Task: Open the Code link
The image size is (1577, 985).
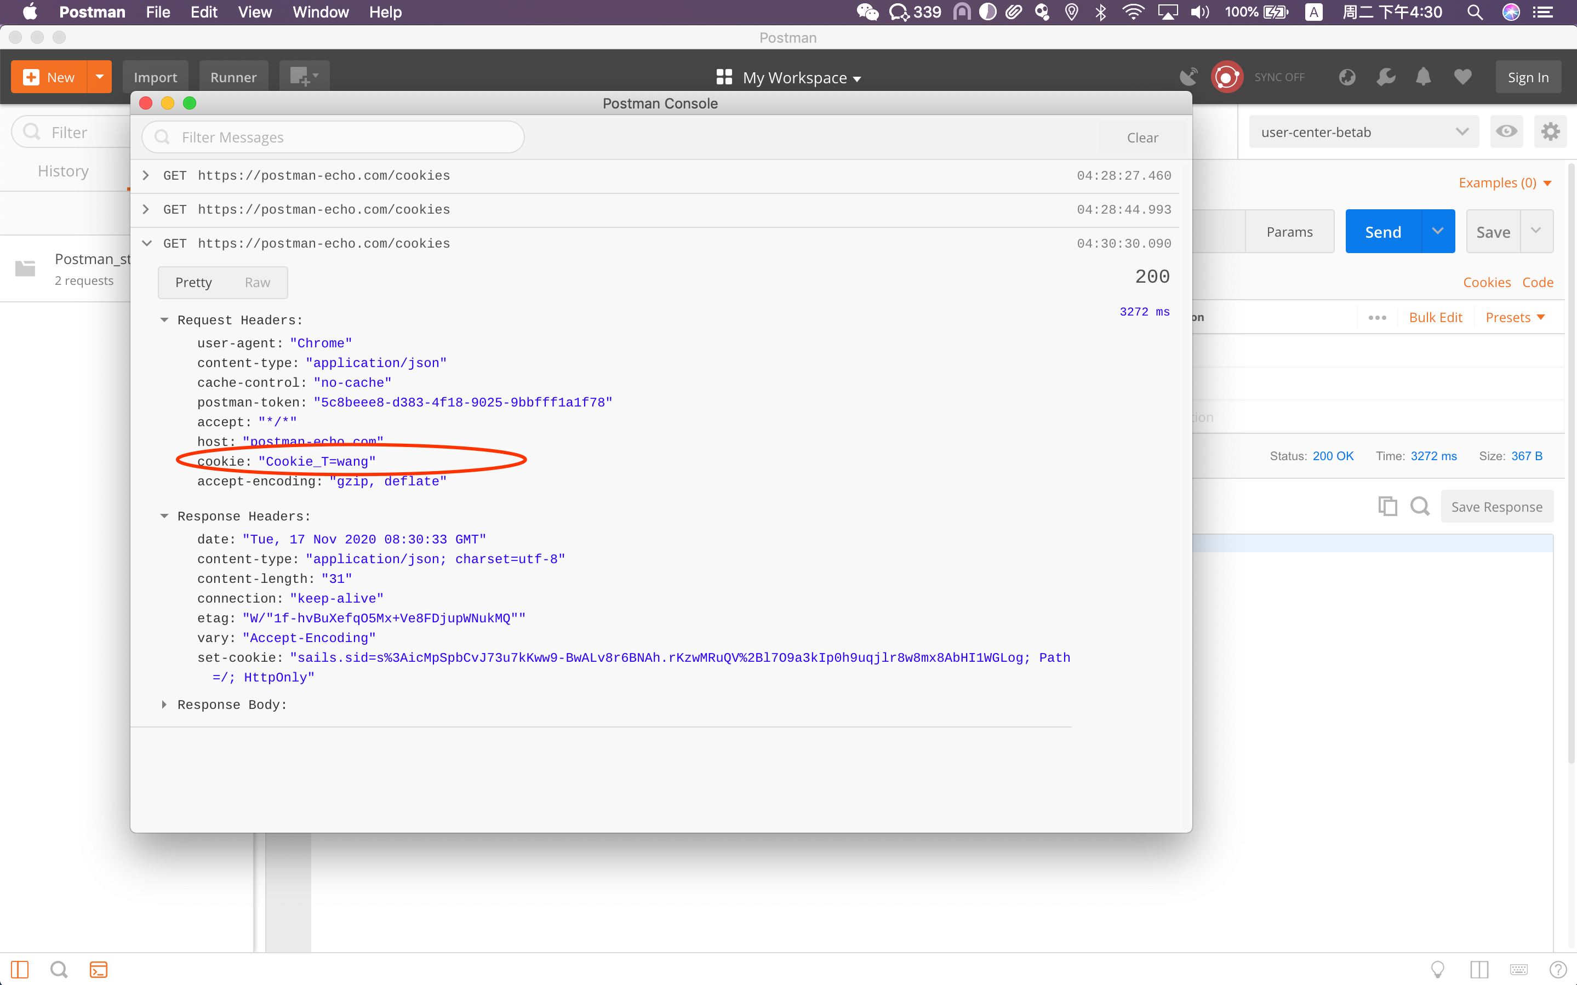Action: pos(1538,282)
